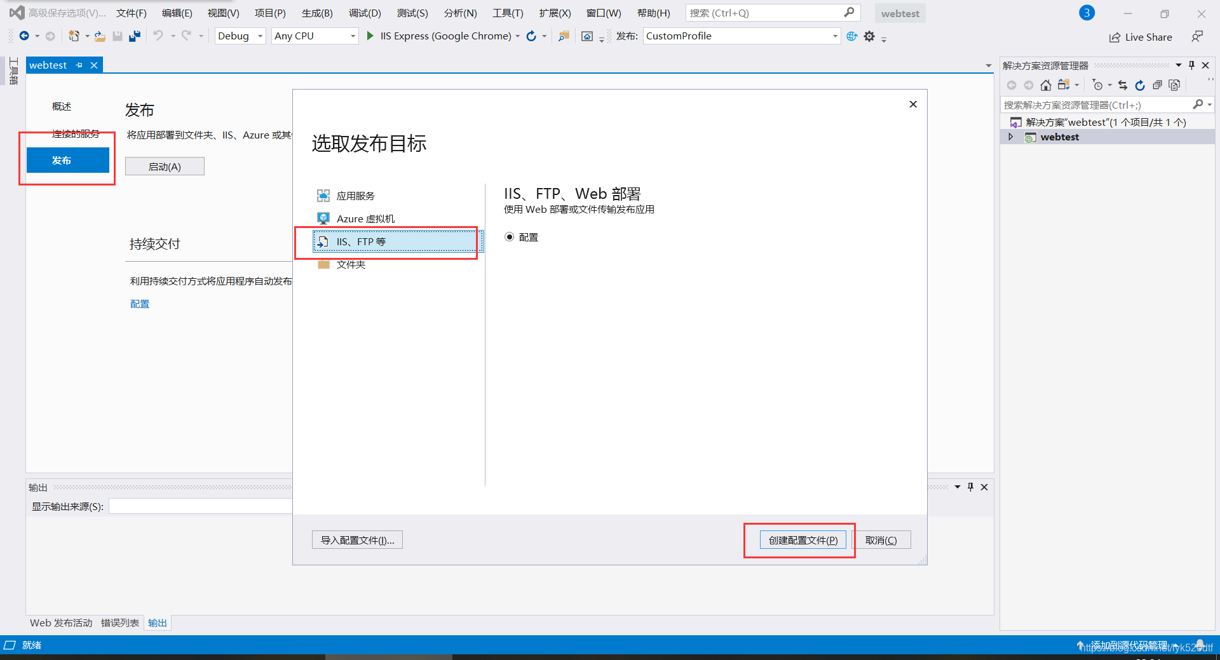This screenshot has width=1220, height=660.
Task: Open the Debug configuration dropdown
Action: coord(240,36)
